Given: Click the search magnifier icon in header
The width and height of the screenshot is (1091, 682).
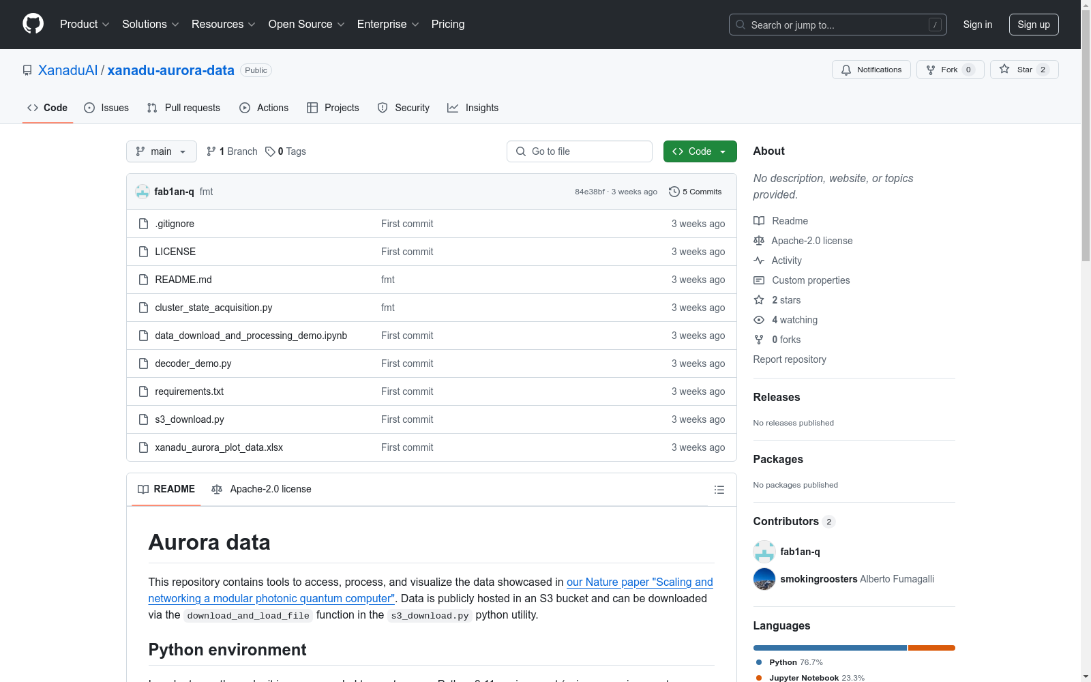Looking at the screenshot, I should [x=741, y=25].
